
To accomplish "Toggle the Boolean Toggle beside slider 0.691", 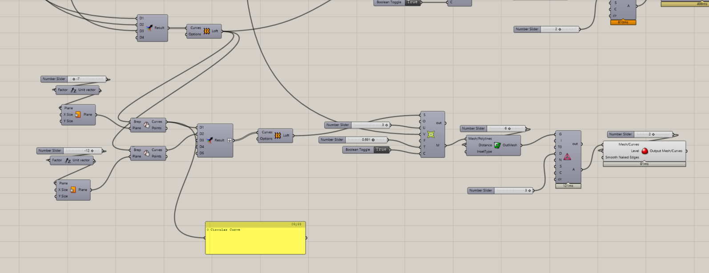I will click(381, 150).
